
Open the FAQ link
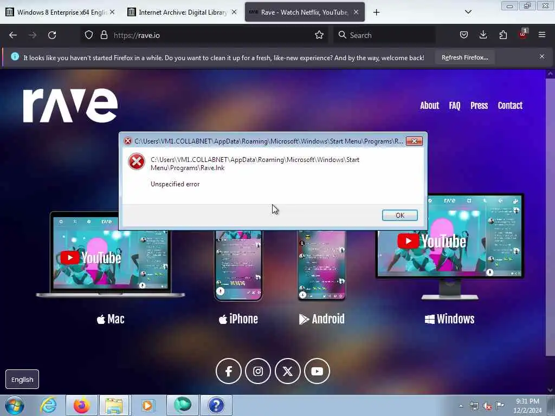point(455,106)
